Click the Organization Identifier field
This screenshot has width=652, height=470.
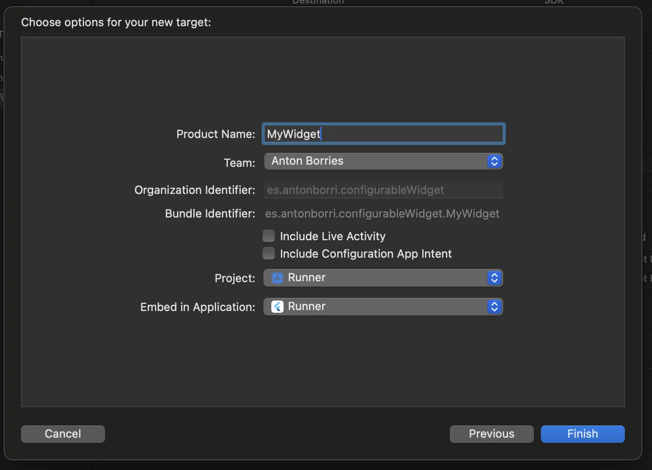(x=384, y=190)
